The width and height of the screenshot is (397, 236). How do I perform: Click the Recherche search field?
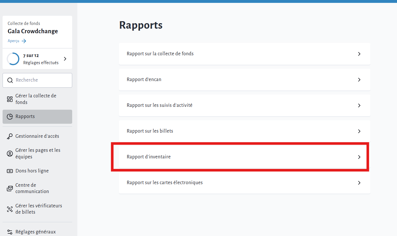click(37, 80)
